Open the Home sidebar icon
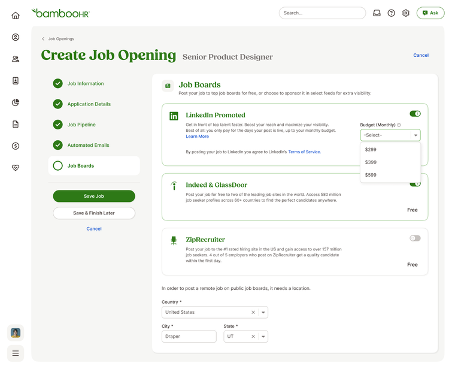 [x=16, y=16]
